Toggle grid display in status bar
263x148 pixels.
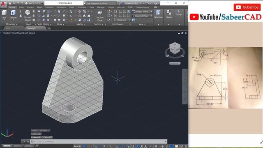point(84,146)
